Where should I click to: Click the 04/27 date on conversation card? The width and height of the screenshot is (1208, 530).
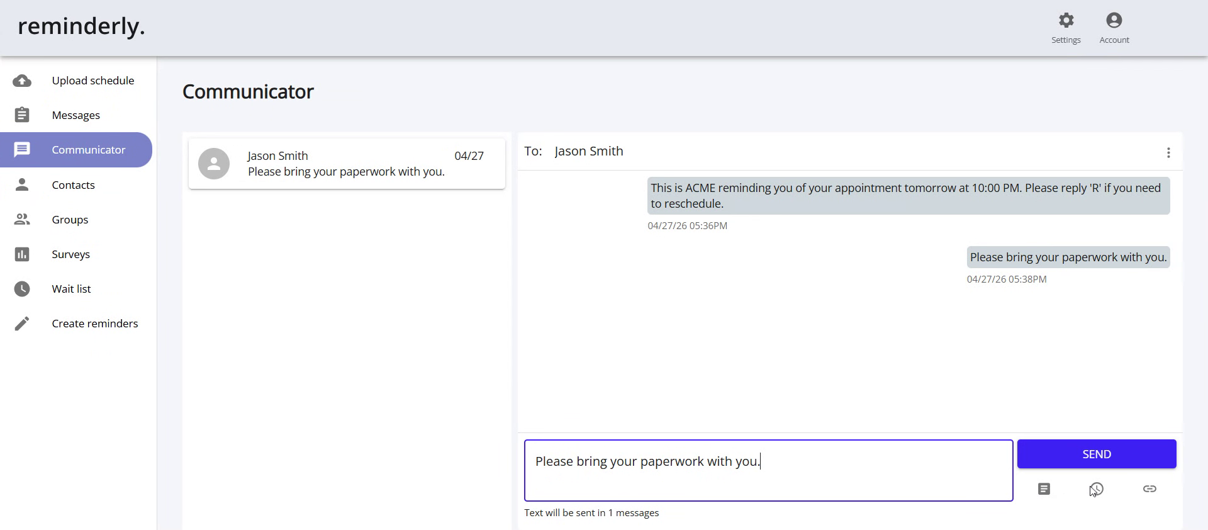[x=469, y=155]
